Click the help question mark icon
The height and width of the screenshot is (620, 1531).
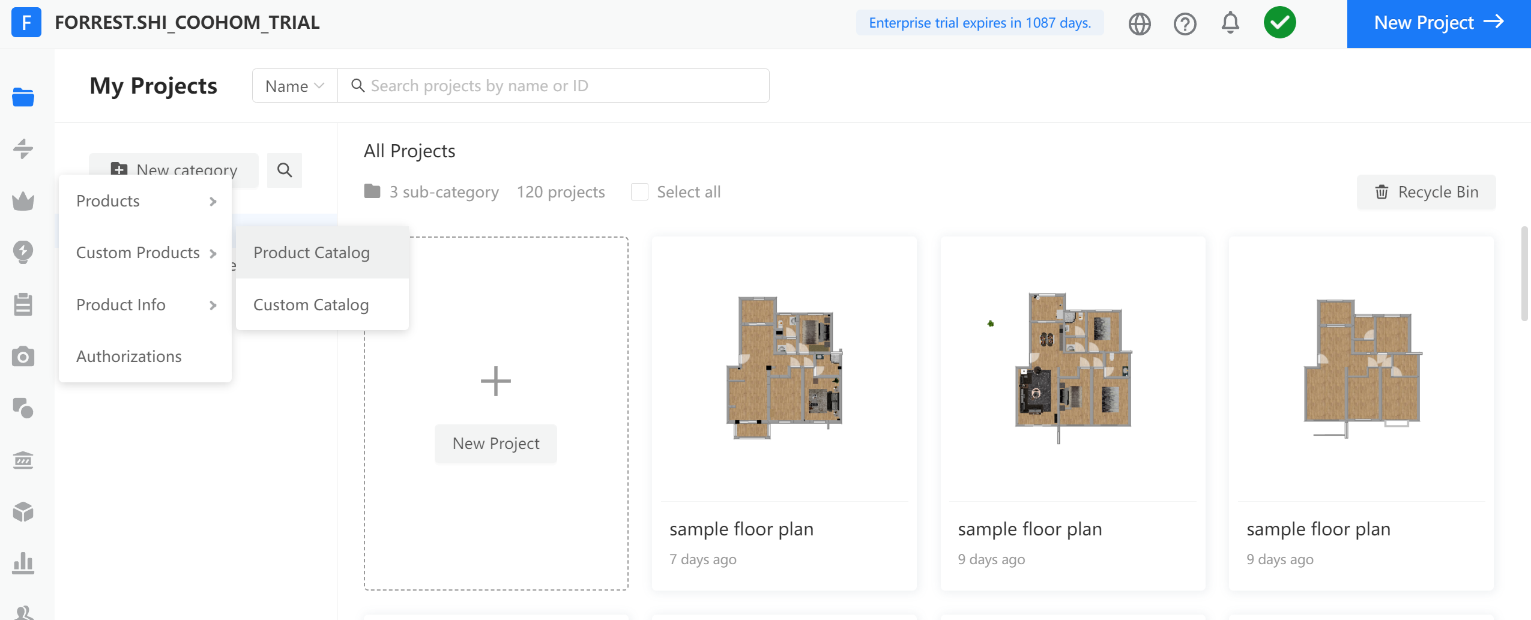(x=1185, y=24)
